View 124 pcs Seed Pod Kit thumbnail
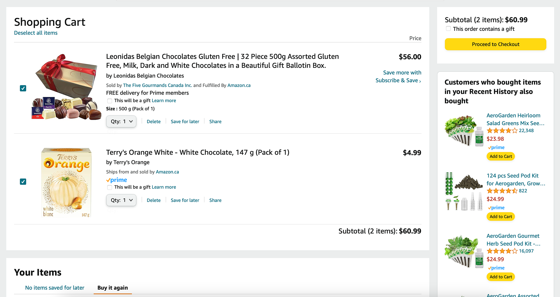 pyautogui.click(x=464, y=191)
